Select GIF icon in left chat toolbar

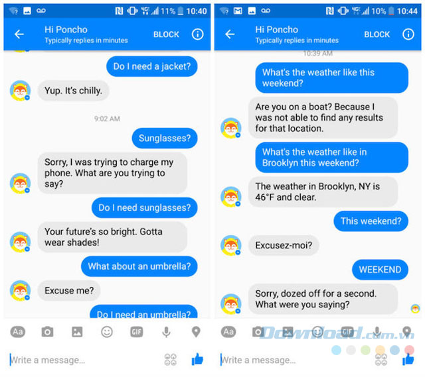(x=137, y=331)
